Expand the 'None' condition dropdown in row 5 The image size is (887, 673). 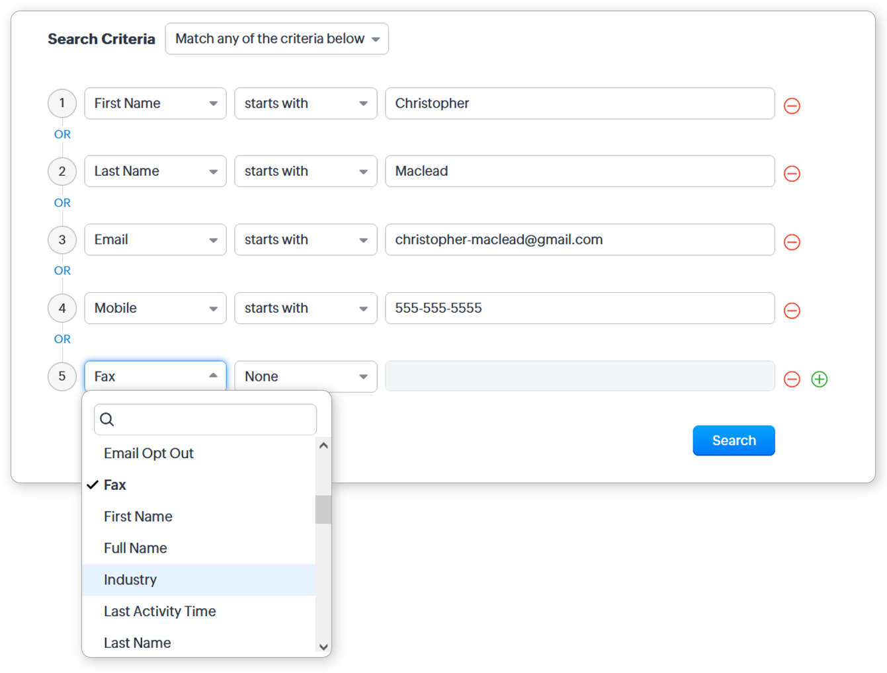click(x=306, y=377)
